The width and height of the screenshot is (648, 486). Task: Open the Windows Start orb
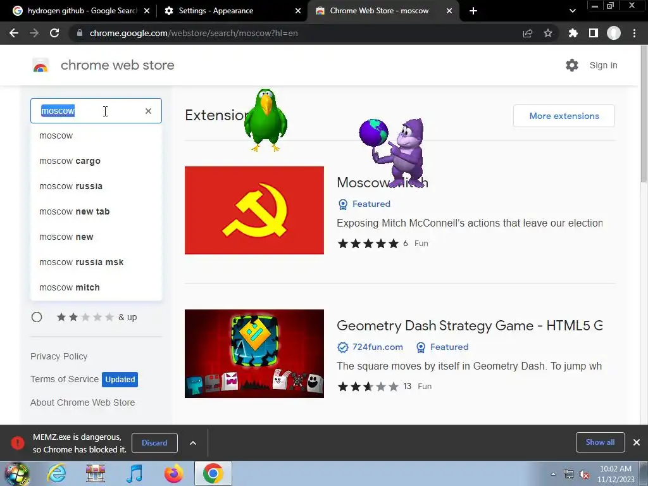click(x=16, y=473)
